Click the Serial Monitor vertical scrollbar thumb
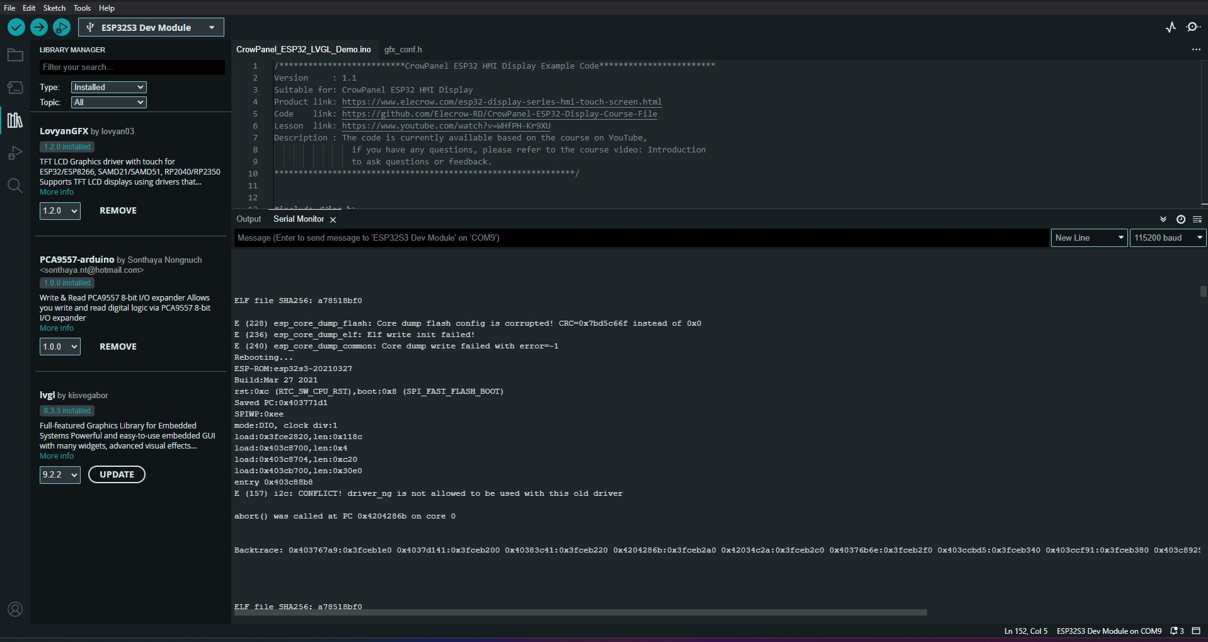1208x642 pixels. [1204, 292]
